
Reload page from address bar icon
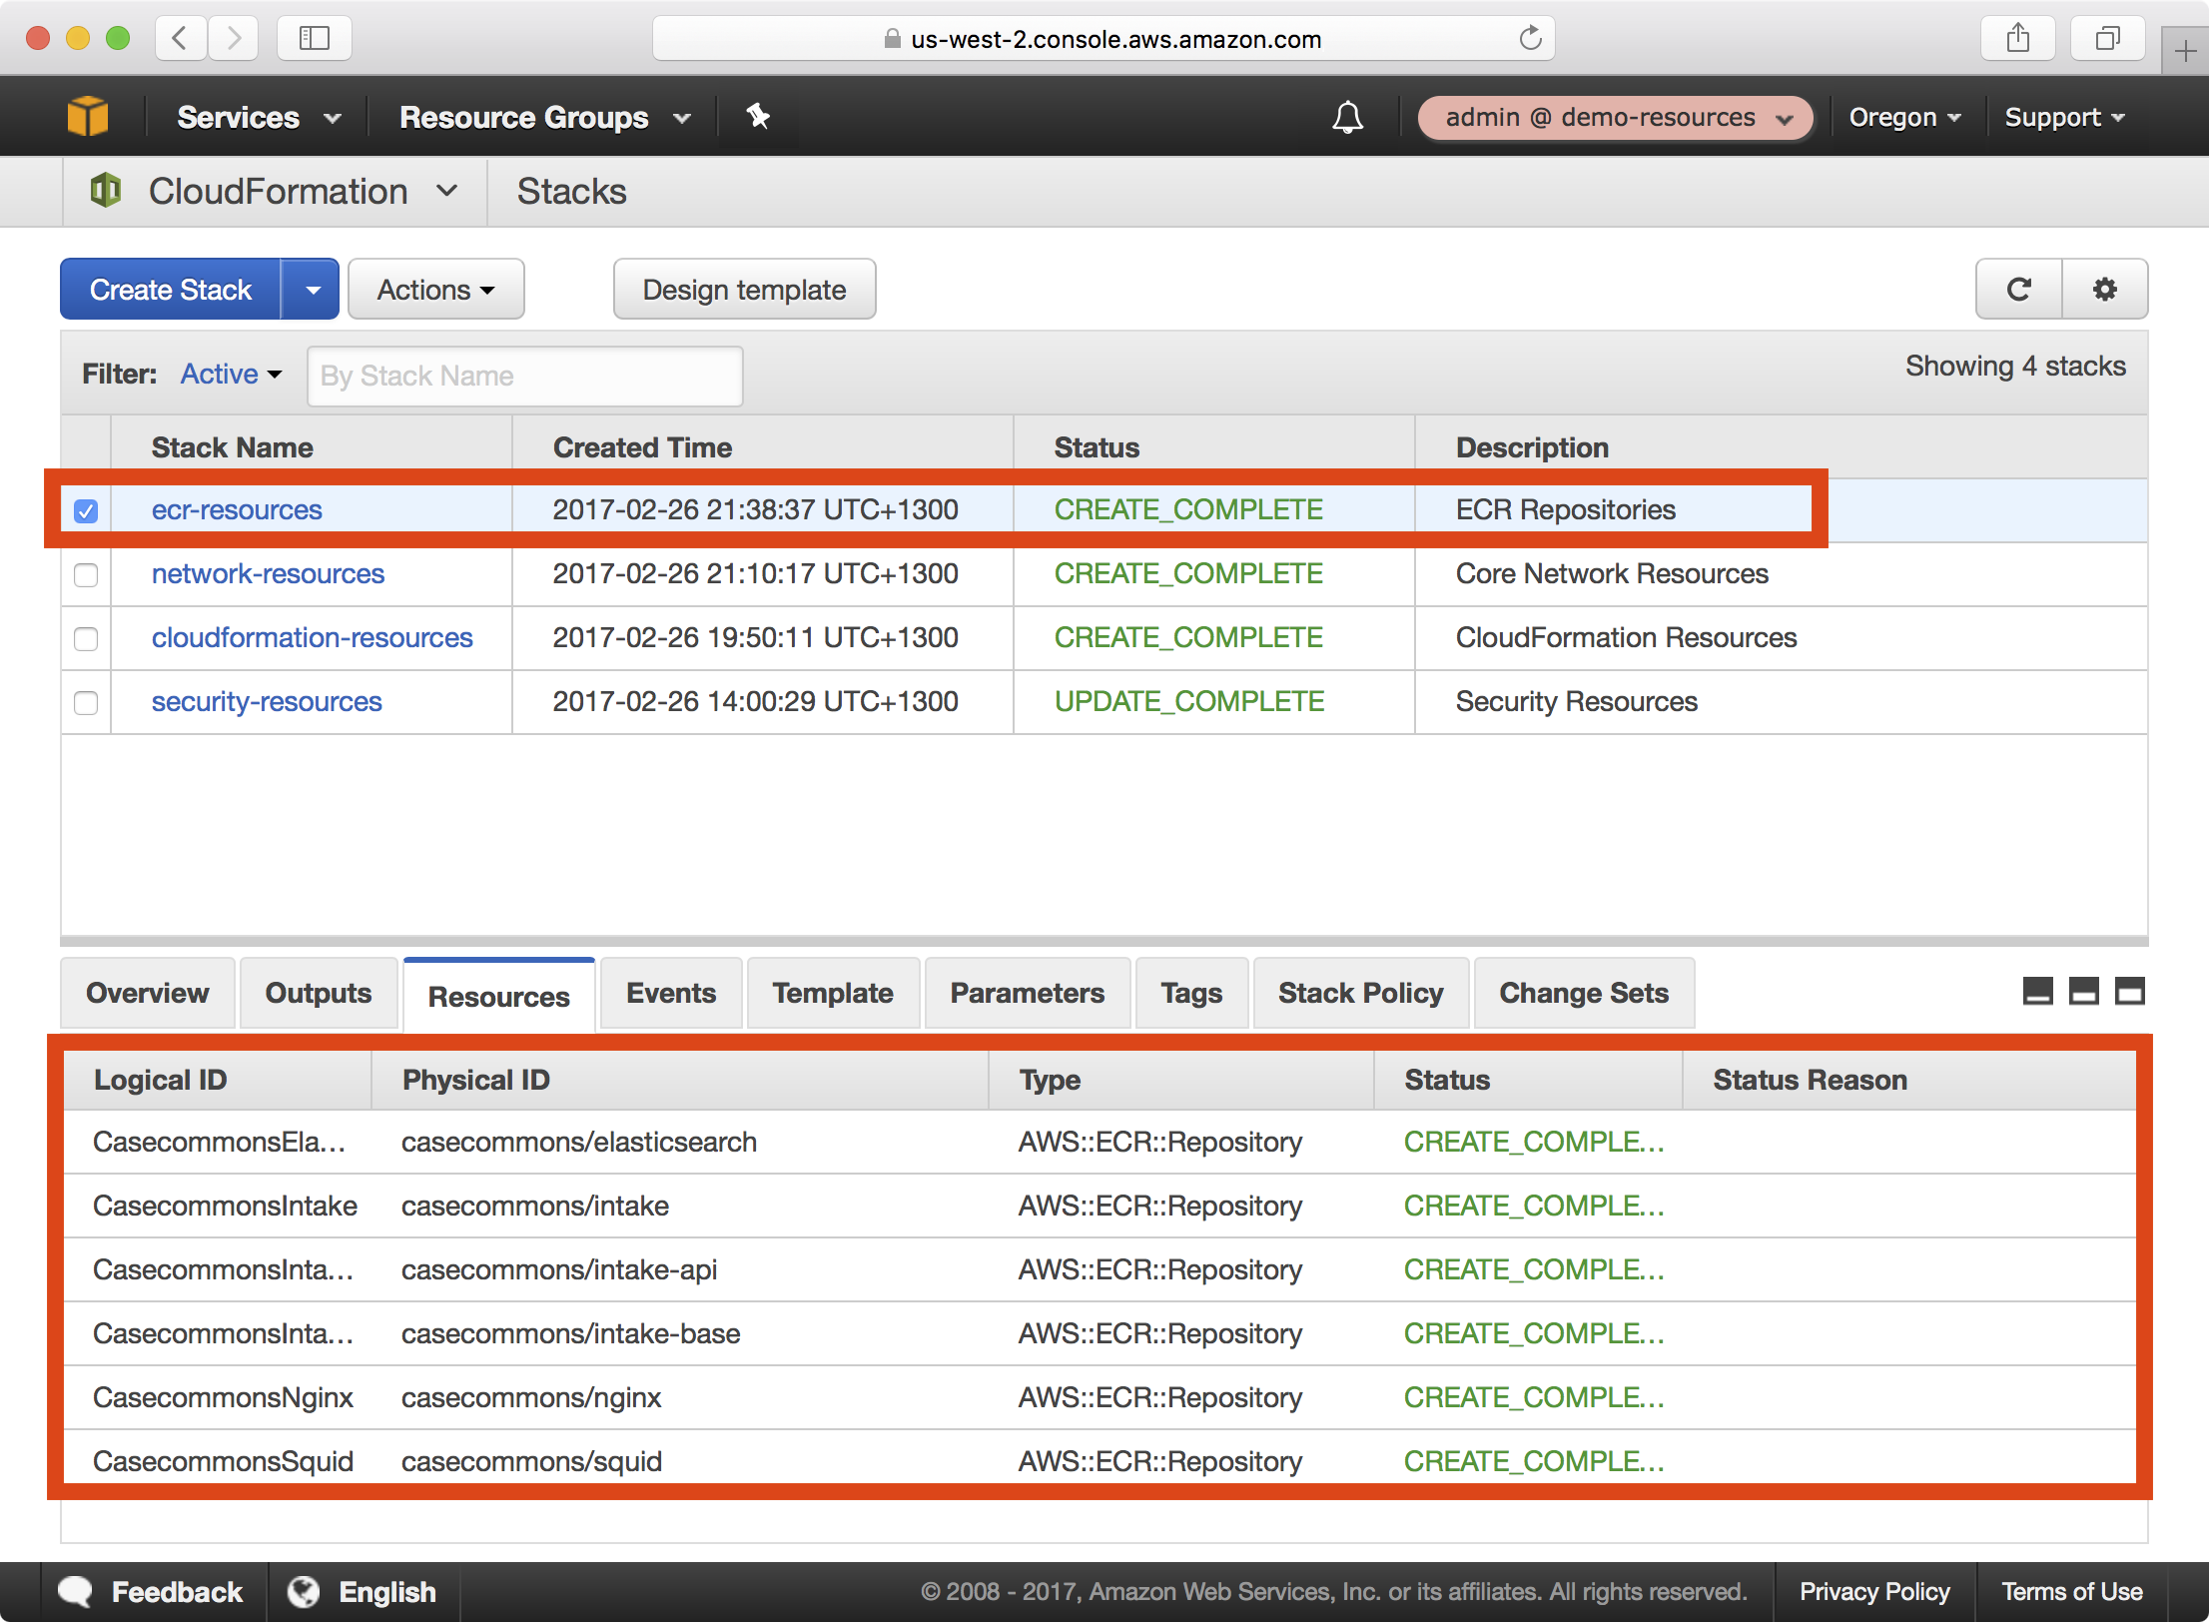(x=1530, y=39)
